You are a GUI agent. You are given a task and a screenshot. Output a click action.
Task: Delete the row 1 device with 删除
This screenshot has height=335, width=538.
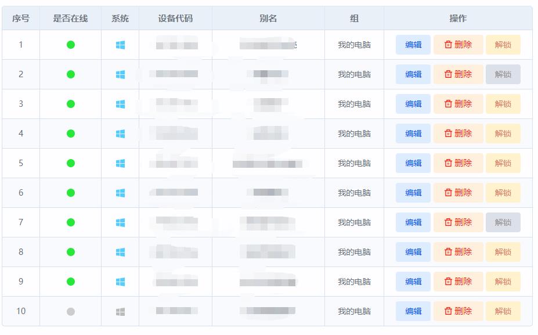click(458, 45)
